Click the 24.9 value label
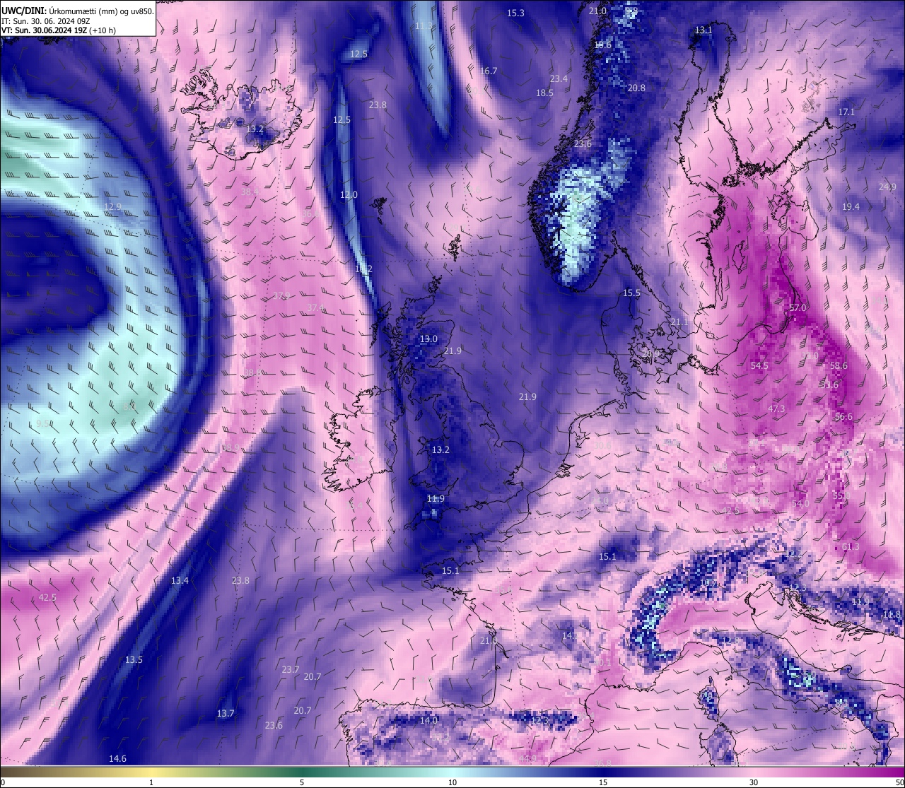The height and width of the screenshot is (788, 905). 887,187
